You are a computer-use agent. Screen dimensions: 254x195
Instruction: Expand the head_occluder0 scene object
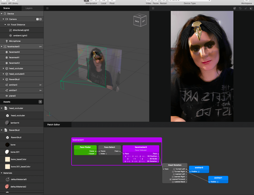pyautogui.click(x=4, y=74)
